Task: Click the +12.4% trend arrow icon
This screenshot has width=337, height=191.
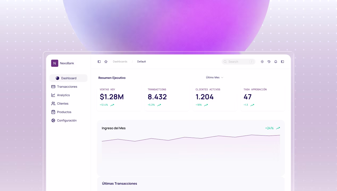Action: [x=112, y=105]
